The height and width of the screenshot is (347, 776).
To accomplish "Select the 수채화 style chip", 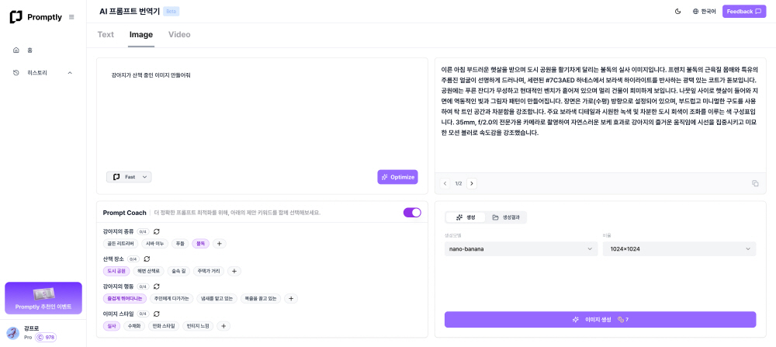I will [x=134, y=326].
